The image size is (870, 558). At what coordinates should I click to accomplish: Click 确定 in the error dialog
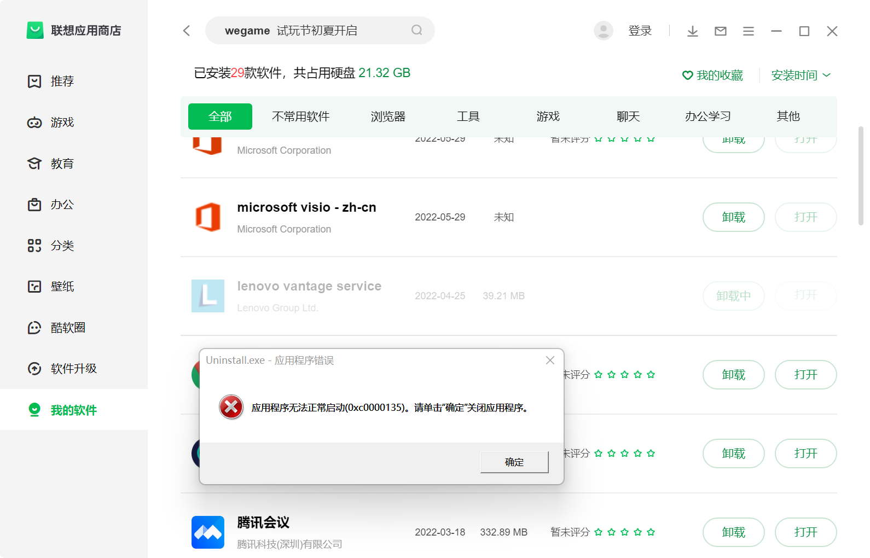click(x=514, y=462)
